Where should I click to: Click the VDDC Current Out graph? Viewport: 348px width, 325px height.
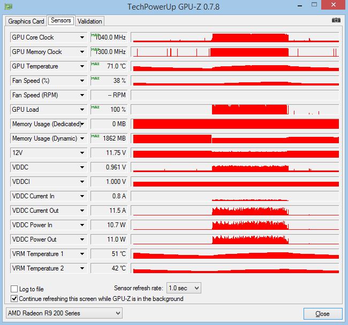235,211
